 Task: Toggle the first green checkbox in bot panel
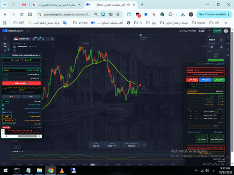(3, 105)
